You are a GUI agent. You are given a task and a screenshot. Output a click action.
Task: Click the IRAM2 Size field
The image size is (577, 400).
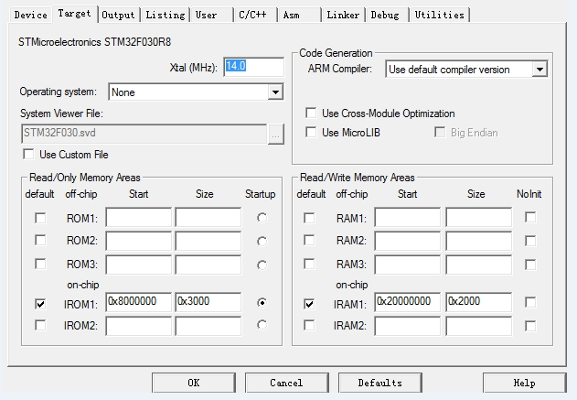pos(479,326)
